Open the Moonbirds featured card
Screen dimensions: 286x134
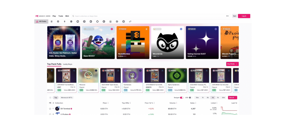168,42
